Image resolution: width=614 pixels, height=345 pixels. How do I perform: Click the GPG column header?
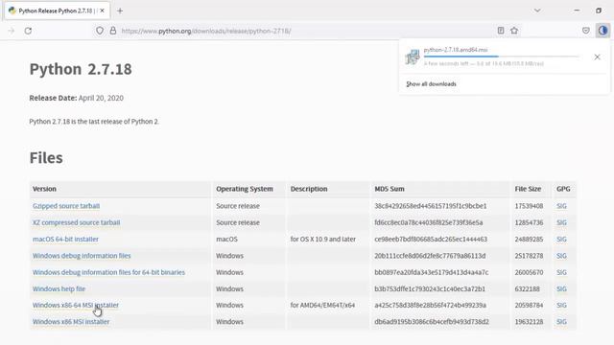(x=563, y=189)
